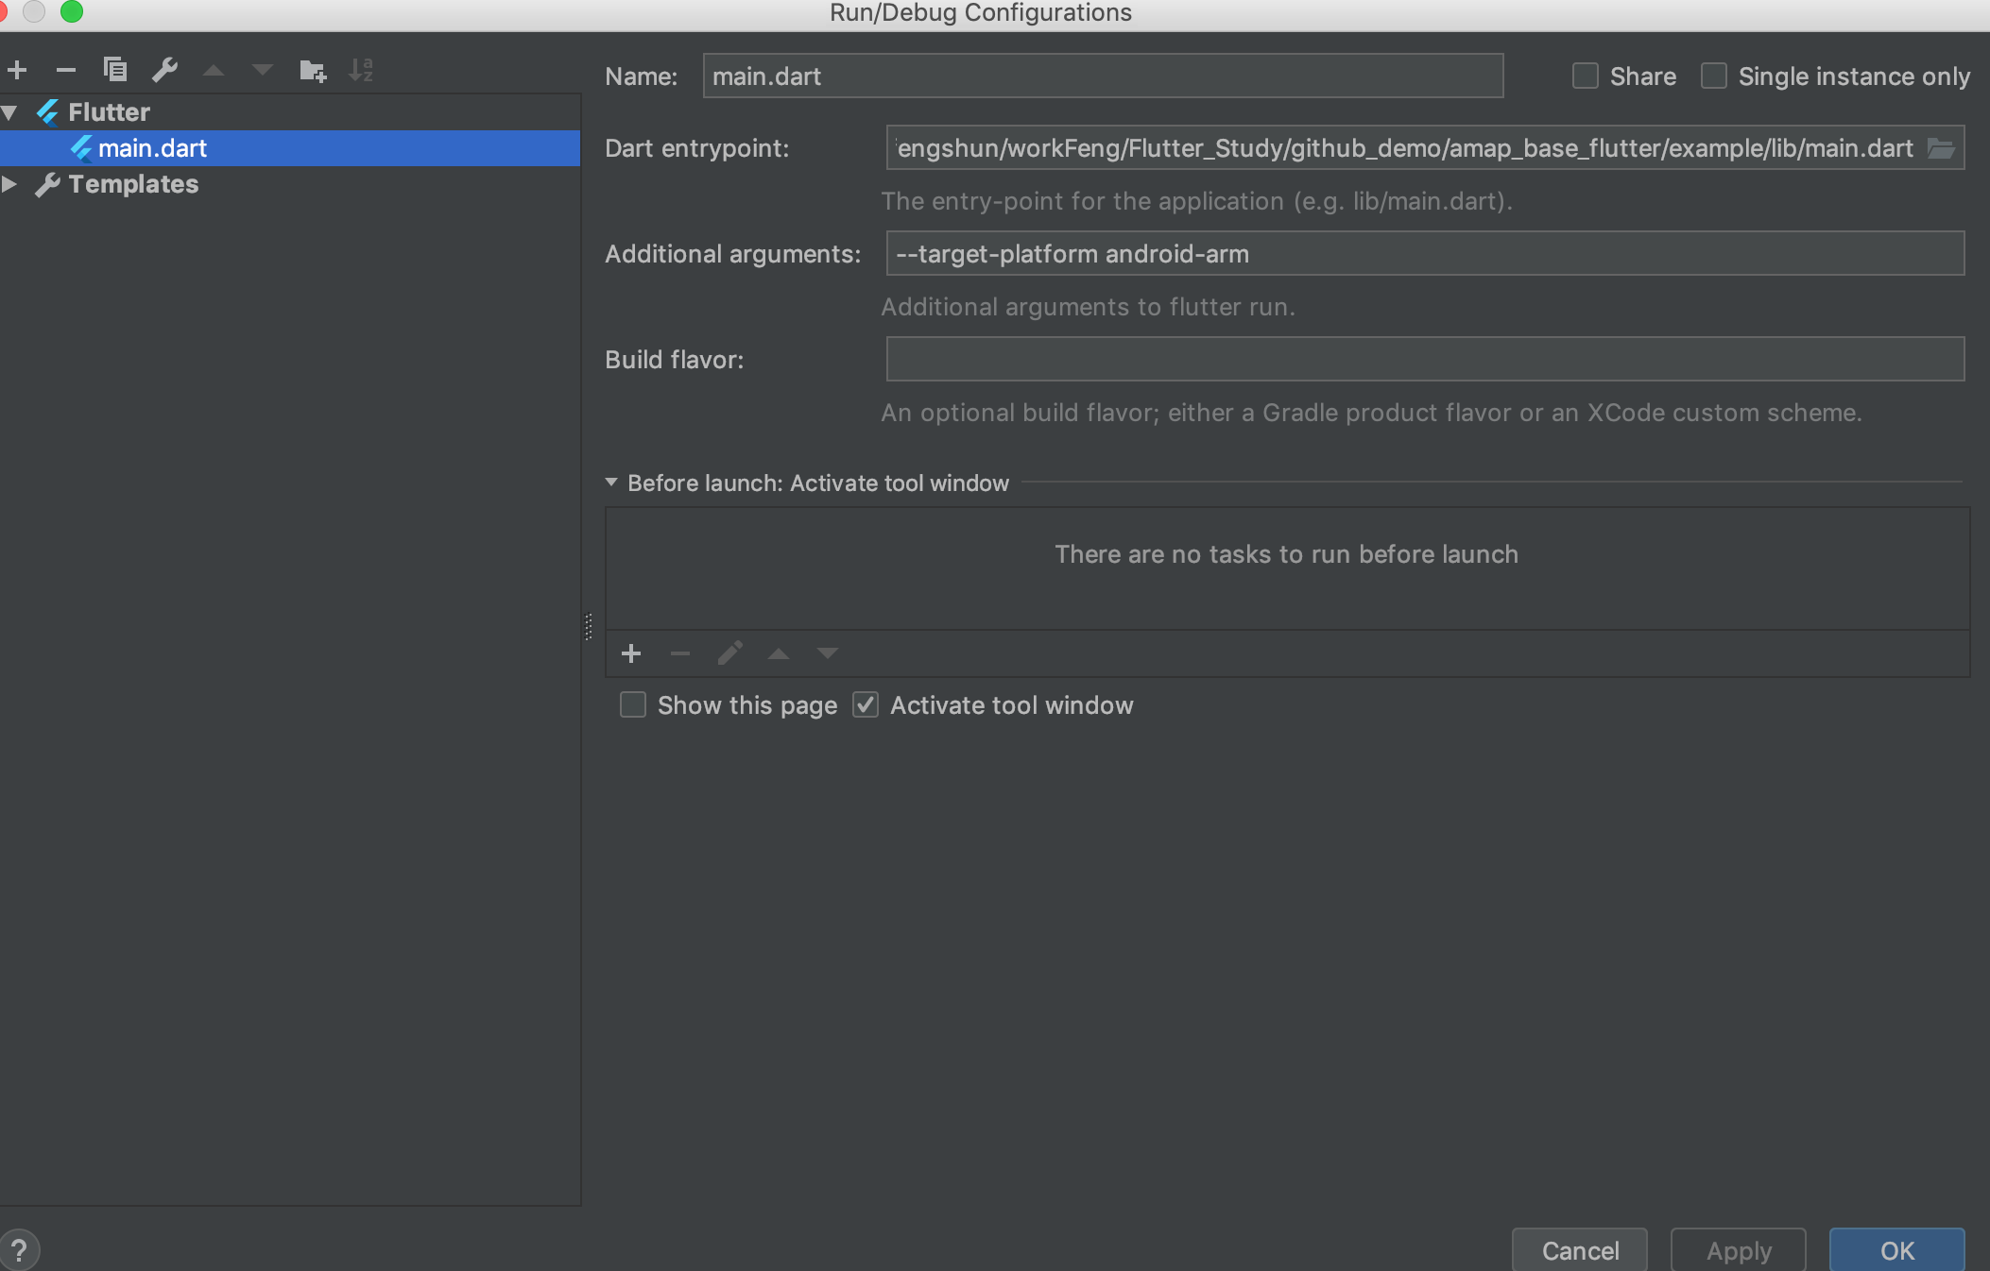Toggle Show this page checkbox
1990x1271 pixels.
click(633, 705)
